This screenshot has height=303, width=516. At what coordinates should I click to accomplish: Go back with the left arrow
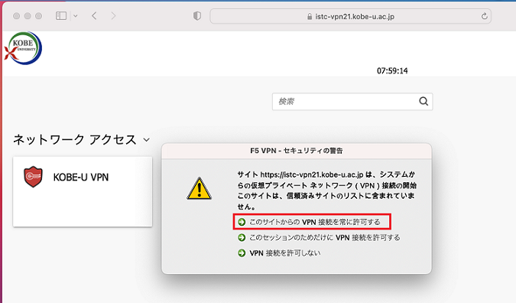tap(94, 16)
